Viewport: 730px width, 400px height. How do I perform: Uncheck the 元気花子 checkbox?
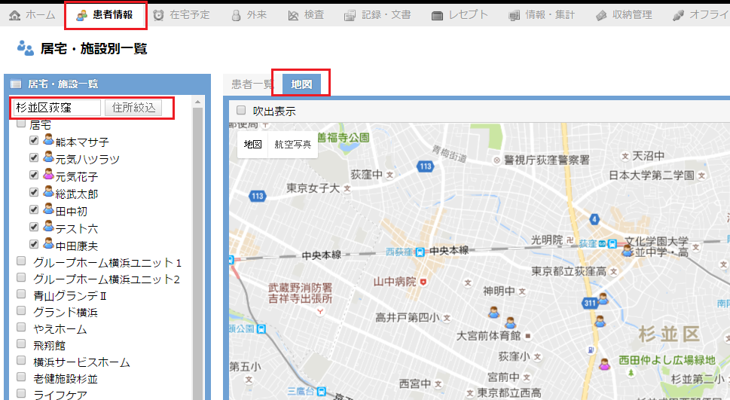[33, 175]
